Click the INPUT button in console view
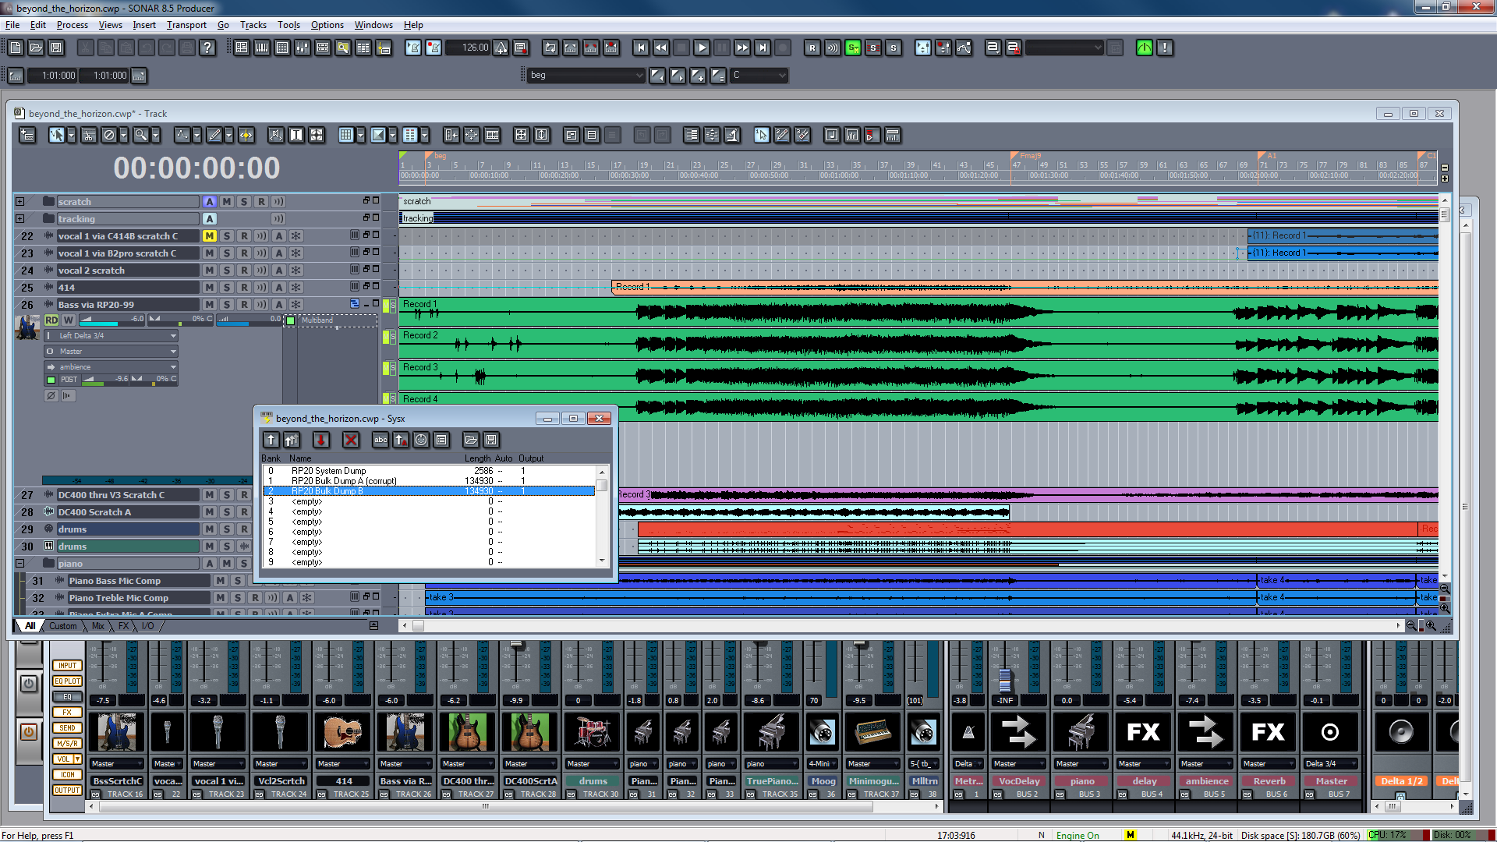 click(x=68, y=666)
